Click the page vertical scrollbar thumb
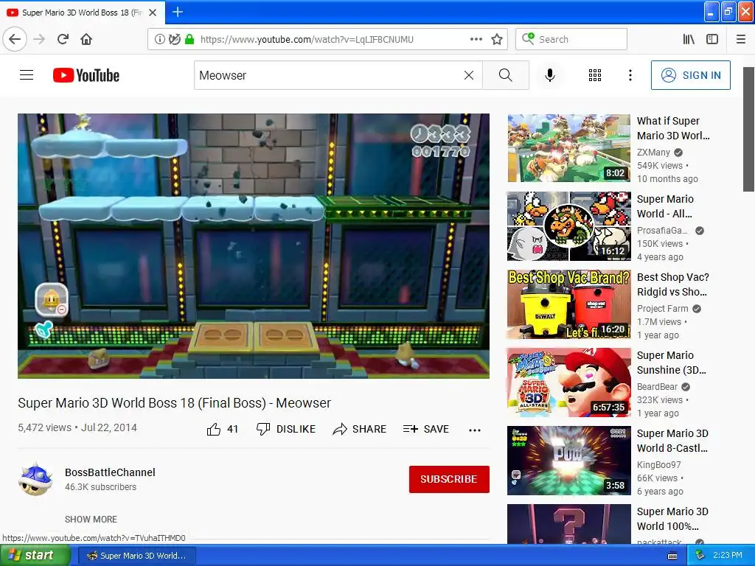Screen dimensions: 755x566 pos(748,129)
